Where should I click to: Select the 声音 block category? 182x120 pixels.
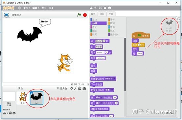tap(99, 27)
